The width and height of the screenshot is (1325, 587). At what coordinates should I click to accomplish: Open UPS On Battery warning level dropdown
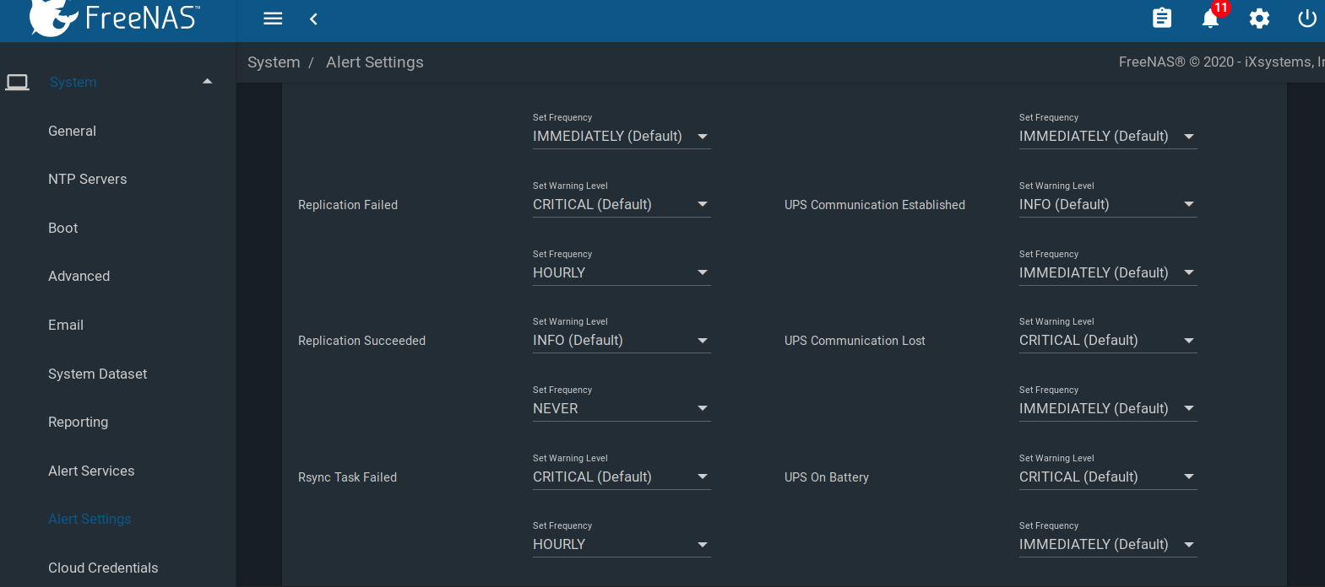pos(1108,477)
